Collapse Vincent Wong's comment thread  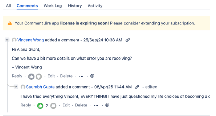click(x=7, y=40)
